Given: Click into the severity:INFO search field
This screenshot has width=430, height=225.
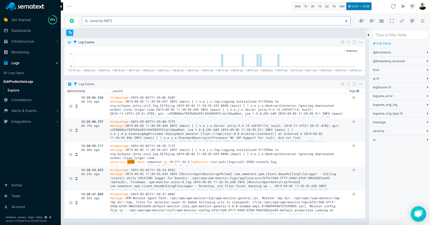Looking at the screenshot, I should pos(216,21).
